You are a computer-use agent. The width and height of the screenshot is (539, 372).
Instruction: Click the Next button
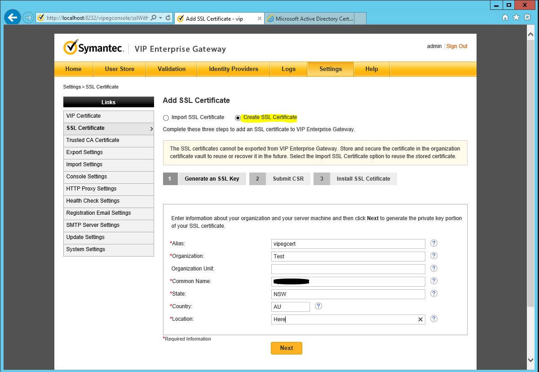point(287,348)
